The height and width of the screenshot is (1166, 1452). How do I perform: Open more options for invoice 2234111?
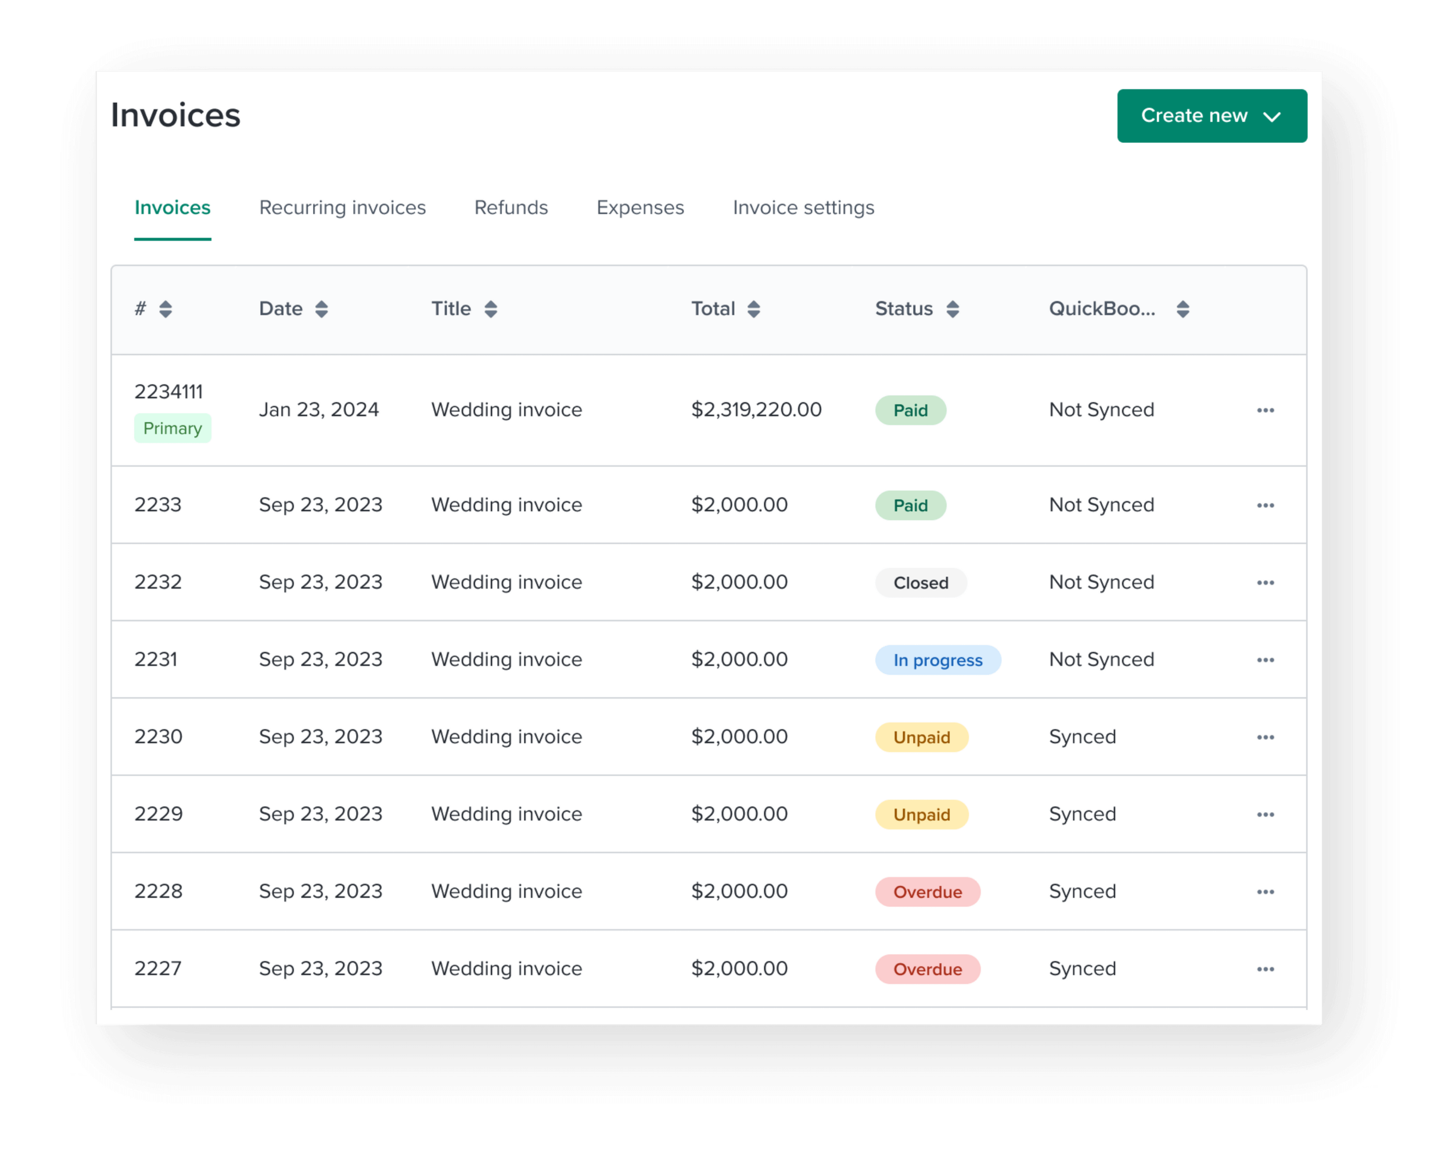coord(1265,410)
